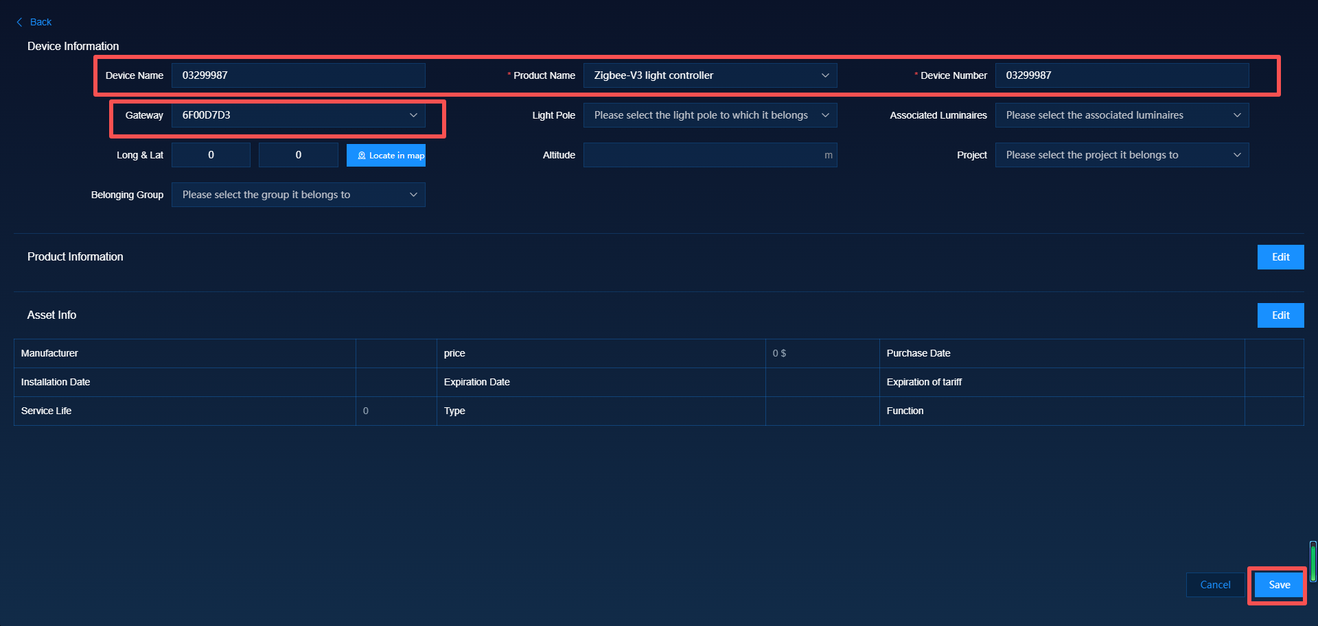Edit the Product Information section
The image size is (1318, 626).
coord(1280,257)
